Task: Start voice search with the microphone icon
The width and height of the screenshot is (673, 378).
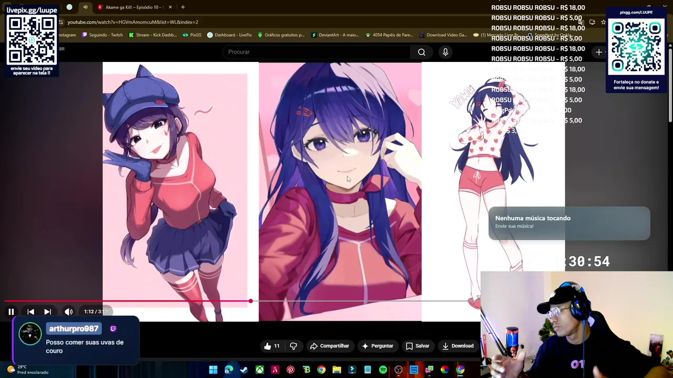Action: click(445, 52)
